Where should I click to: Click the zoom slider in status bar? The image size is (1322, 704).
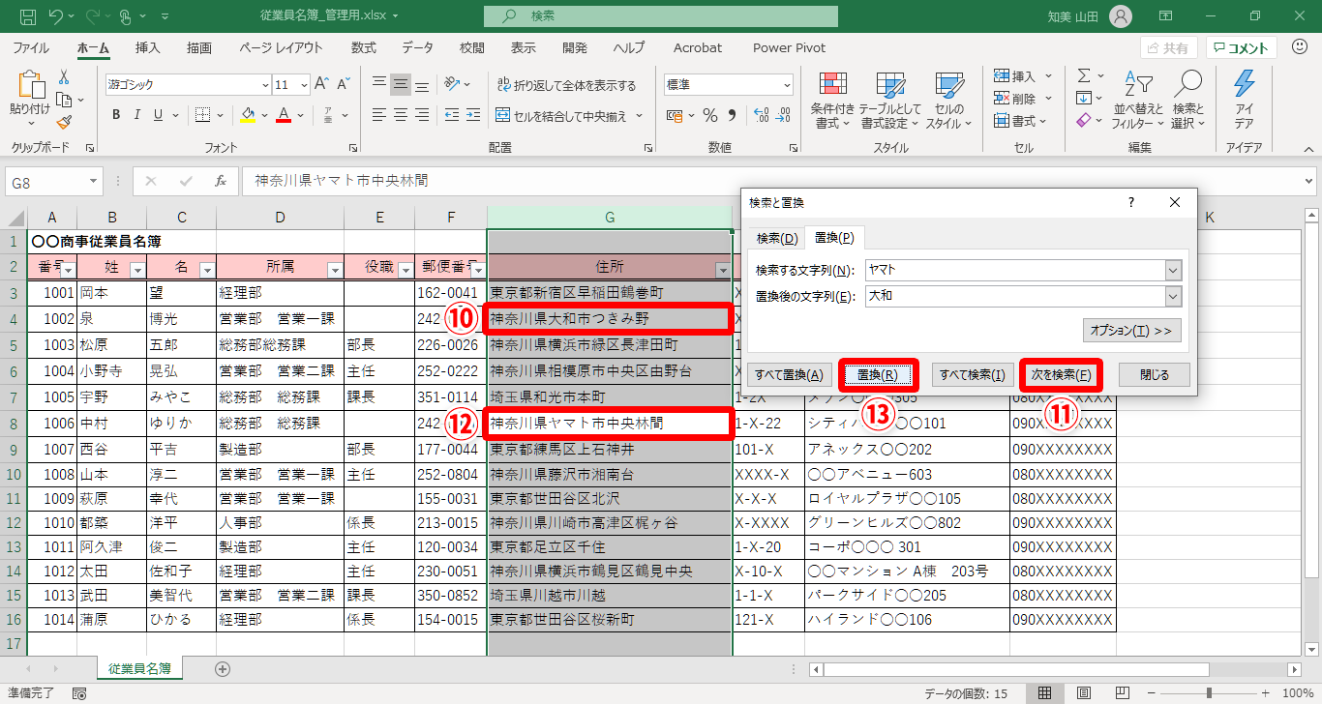pyautogui.click(x=1210, y=692)
